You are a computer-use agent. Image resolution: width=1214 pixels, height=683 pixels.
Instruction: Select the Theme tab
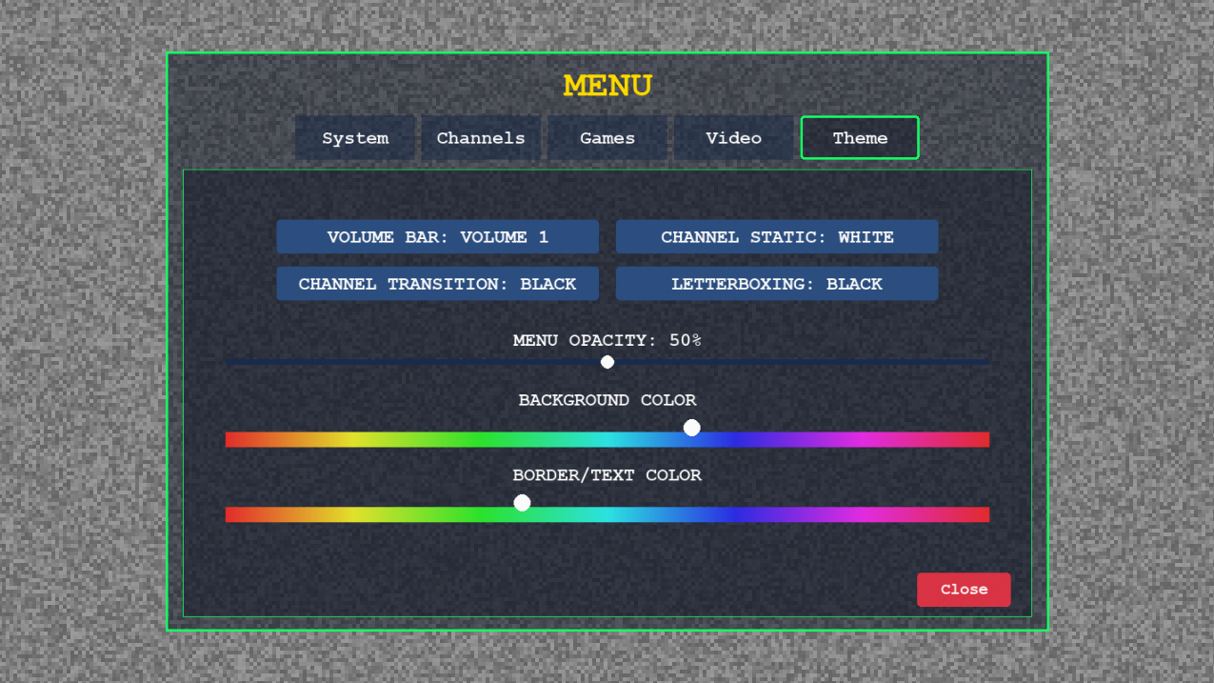tap(860, 138)
